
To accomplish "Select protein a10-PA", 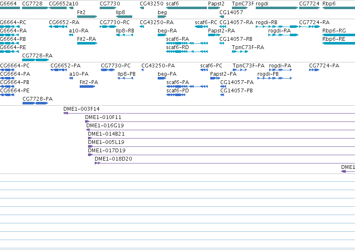I will pos(71,78).
